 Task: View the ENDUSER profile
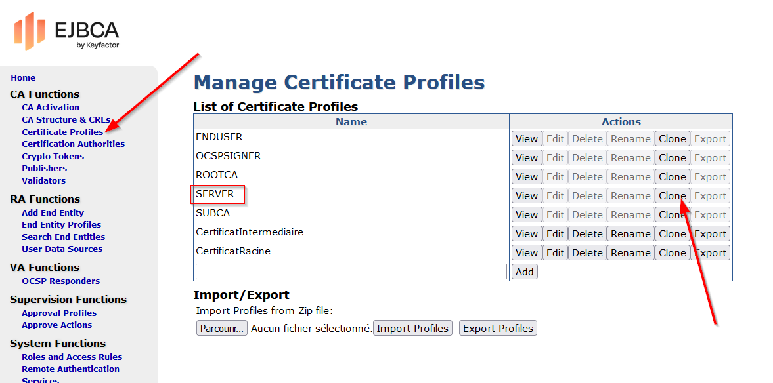pyautogui.click(x=527, y=139)
